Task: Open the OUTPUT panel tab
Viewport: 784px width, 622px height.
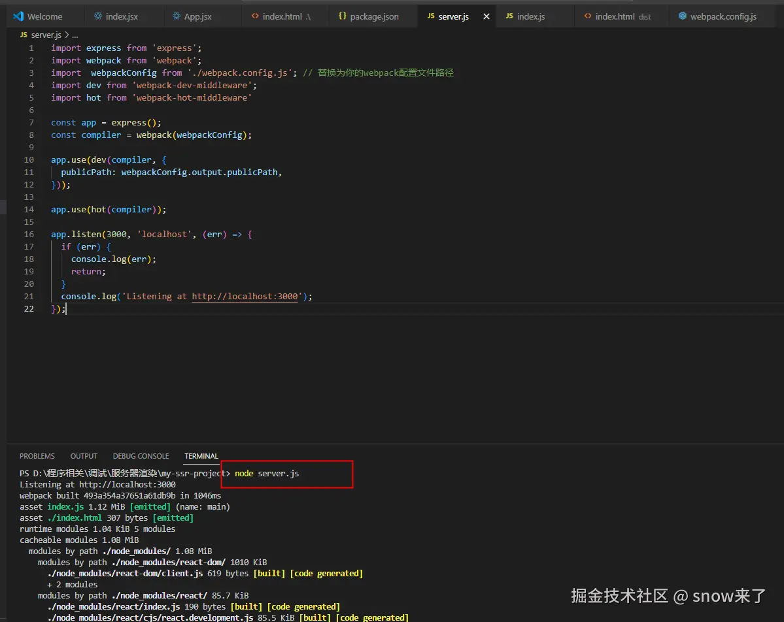Action: (x=84, y=456)
